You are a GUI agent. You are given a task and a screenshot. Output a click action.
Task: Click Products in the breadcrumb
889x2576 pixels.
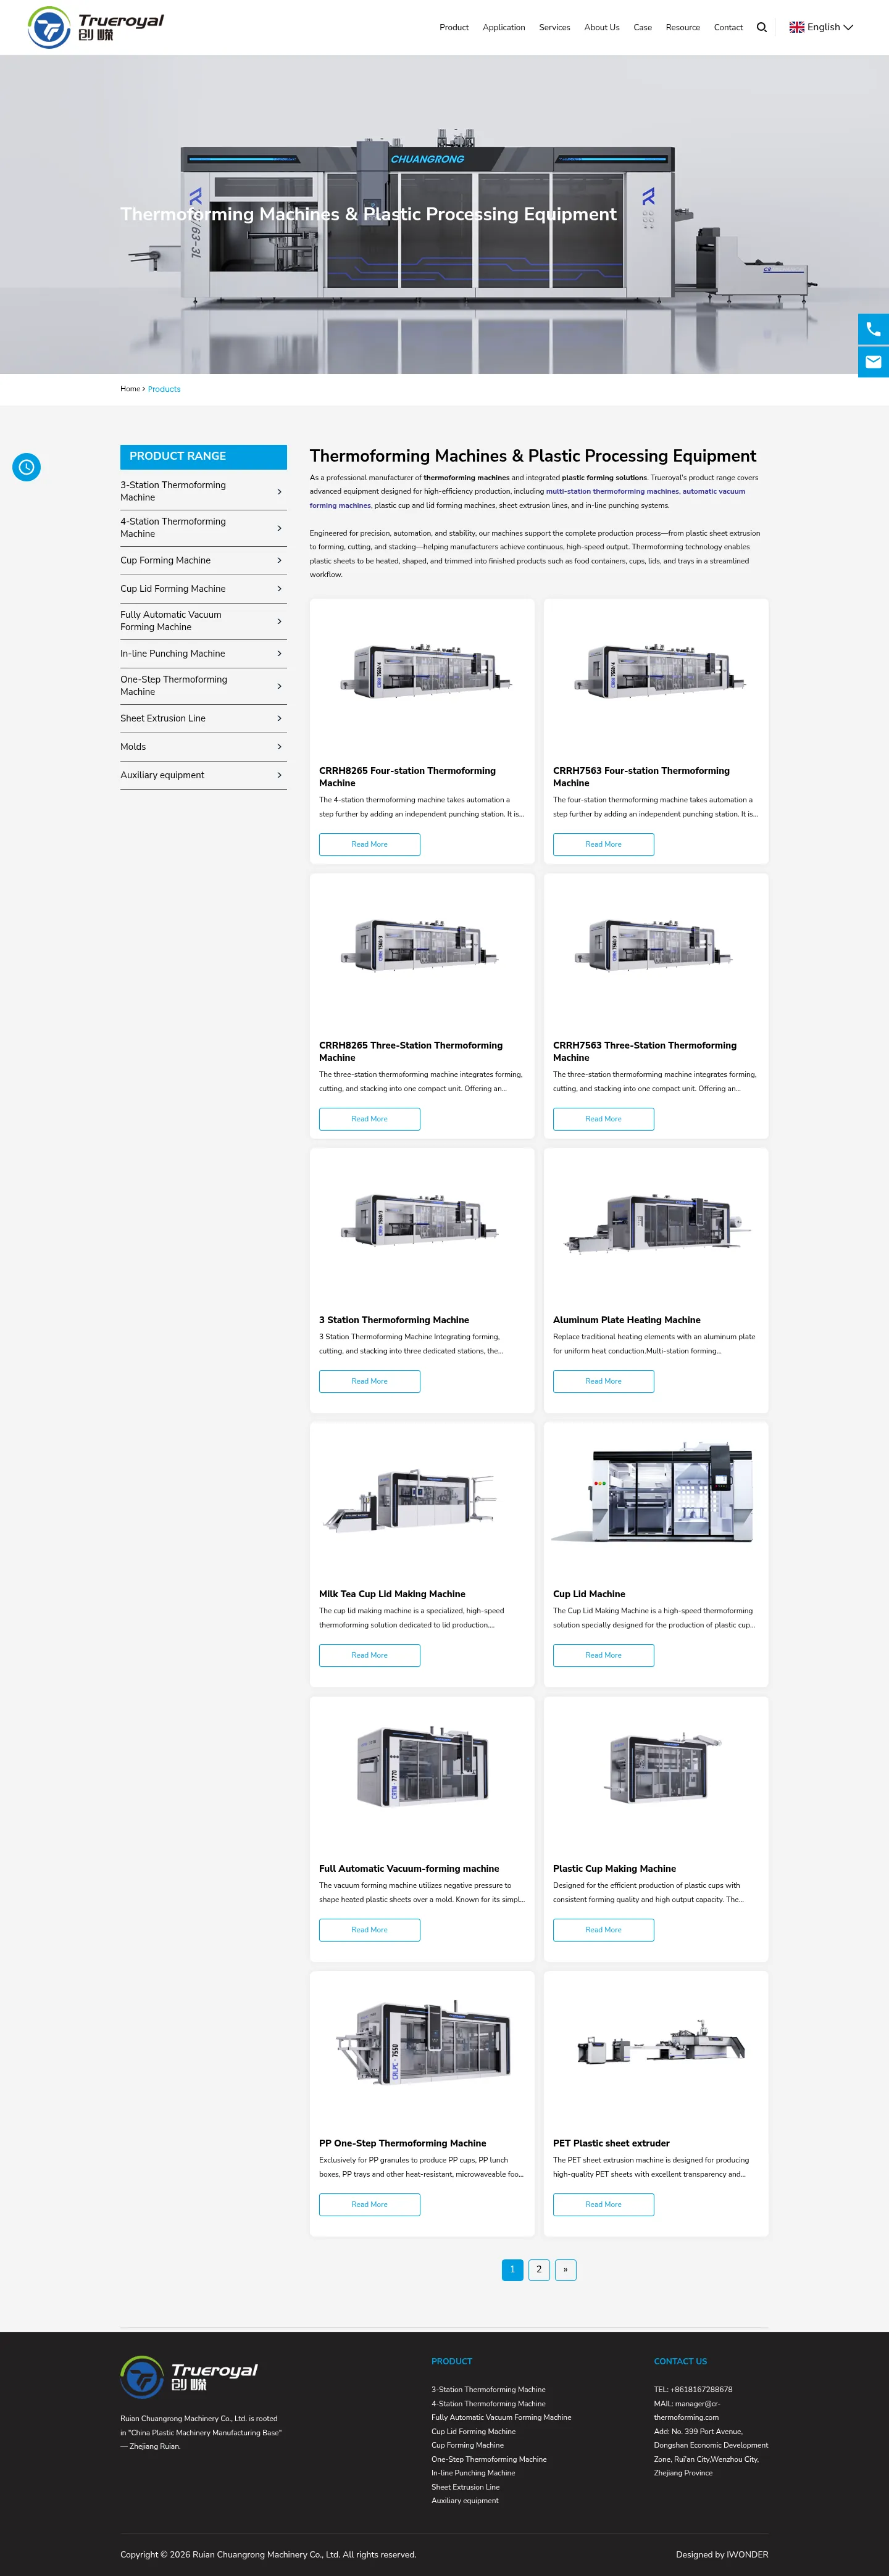click(x=164, y=389)
